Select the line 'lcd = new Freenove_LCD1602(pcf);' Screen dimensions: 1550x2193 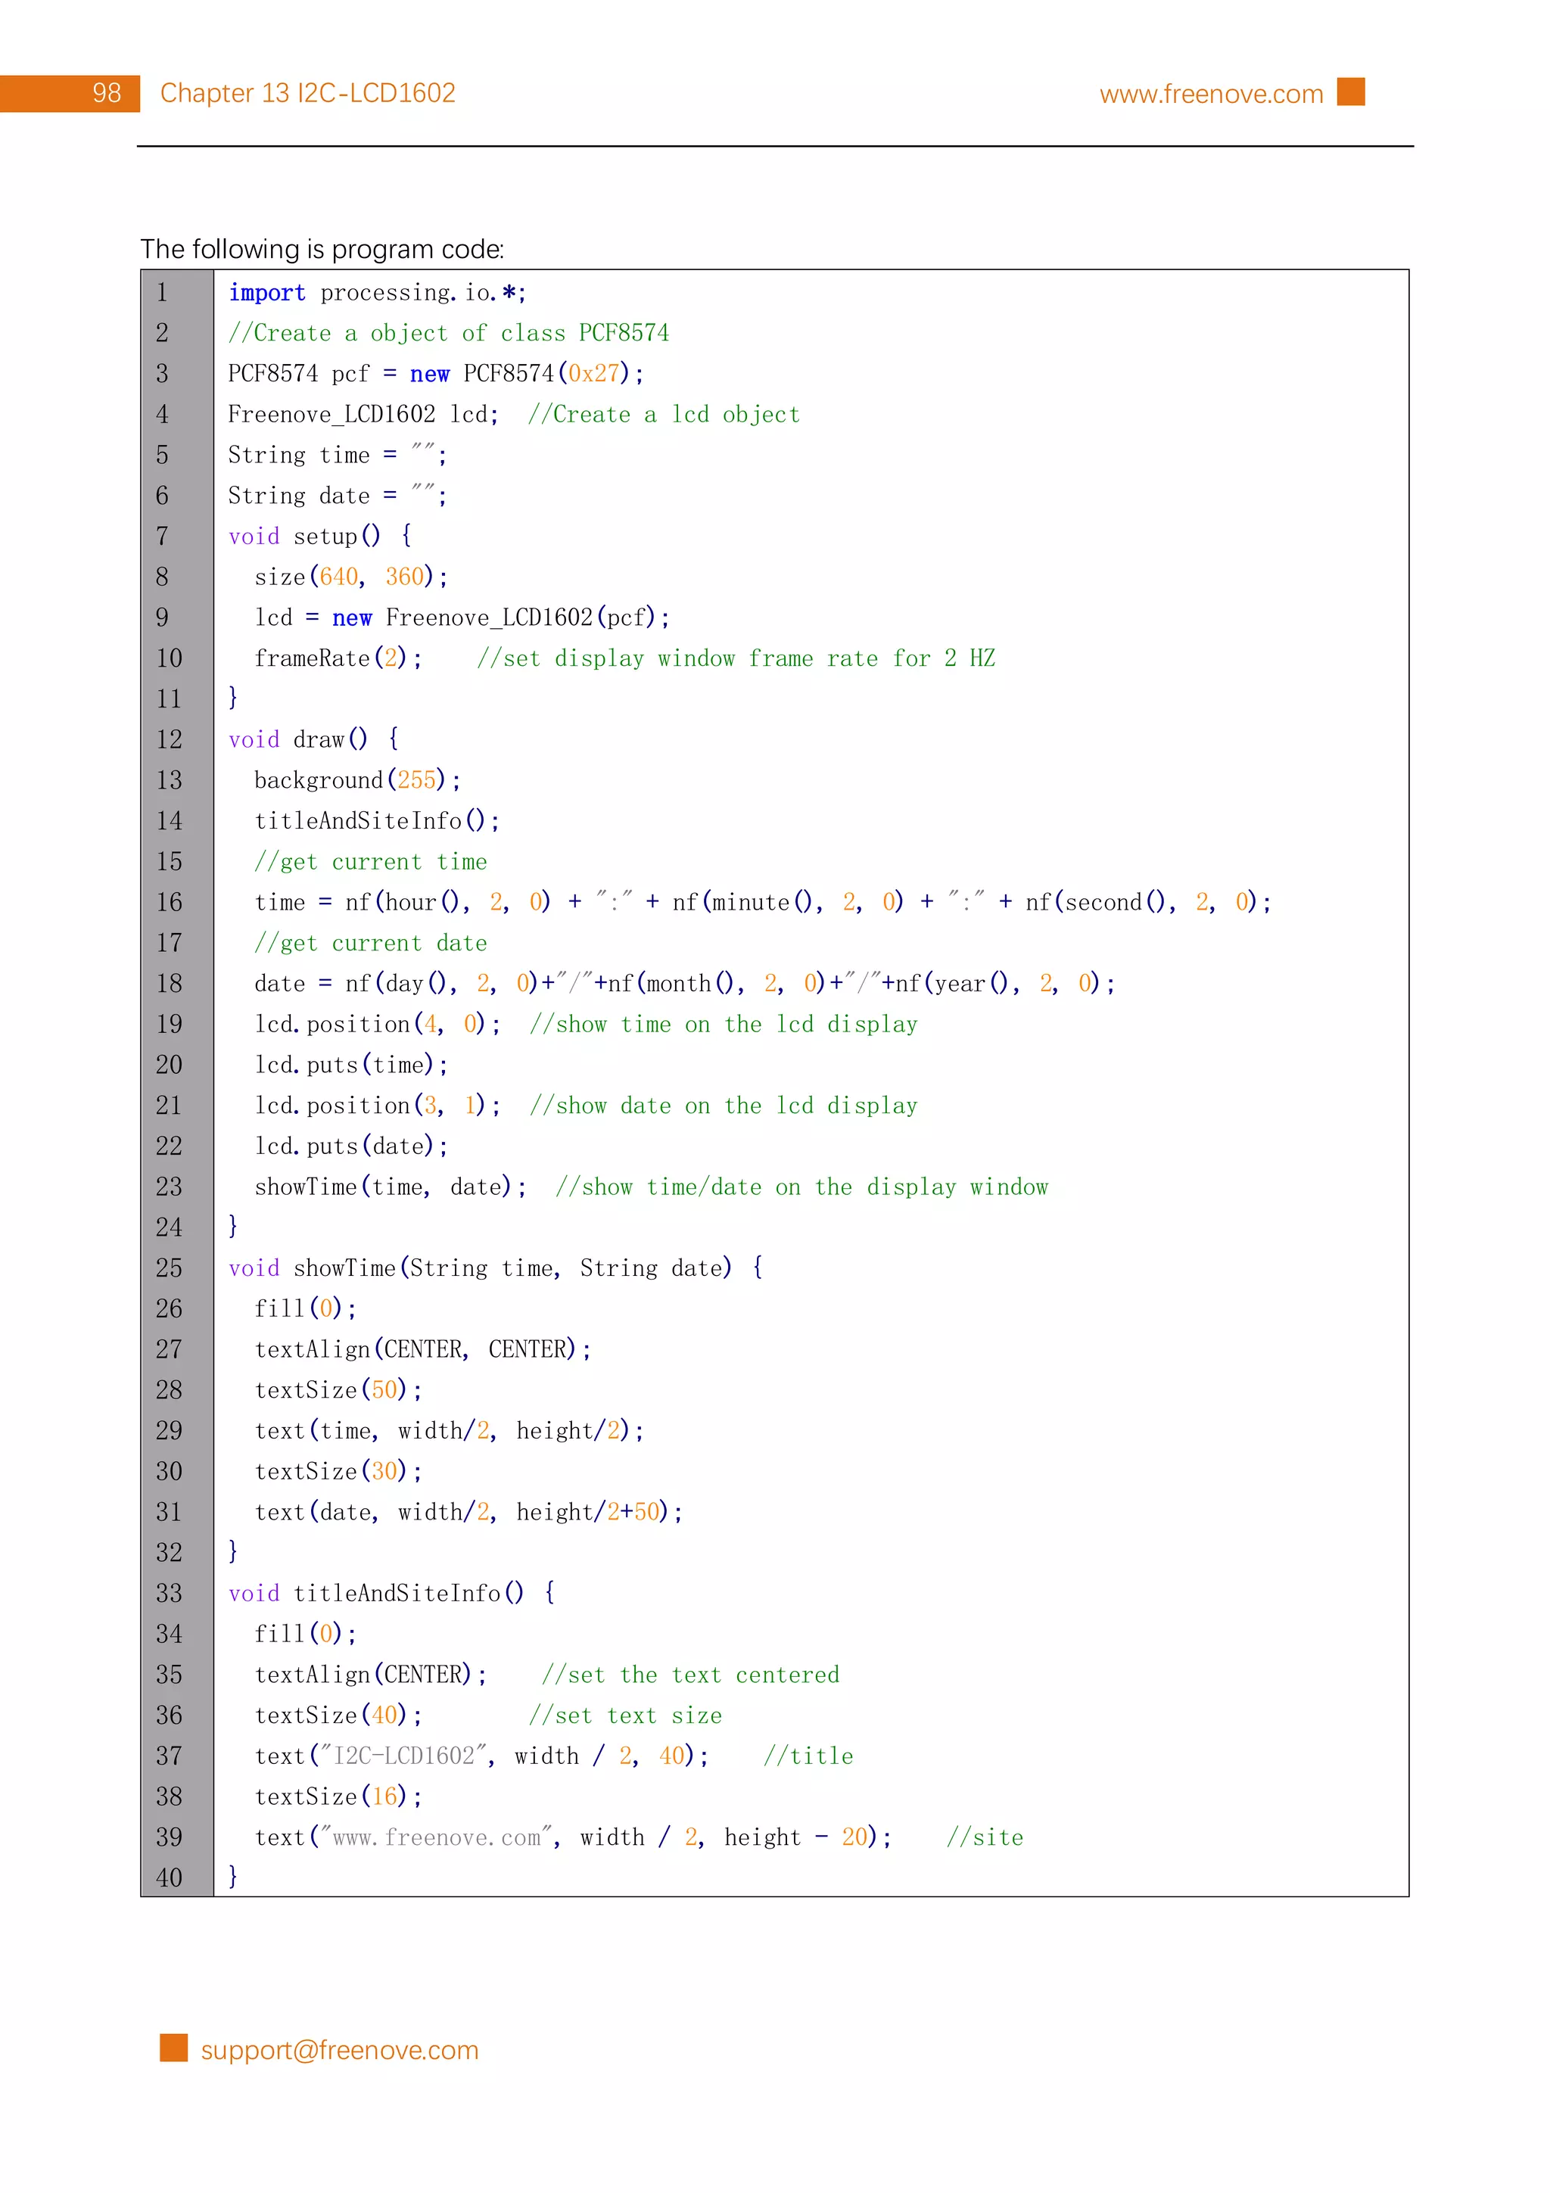pos(462,618)
